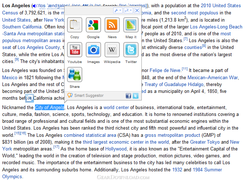Click 'populous metropolitan areas' link
The height and width of the screenshot is (180, 246).
[x=31, y=41]
